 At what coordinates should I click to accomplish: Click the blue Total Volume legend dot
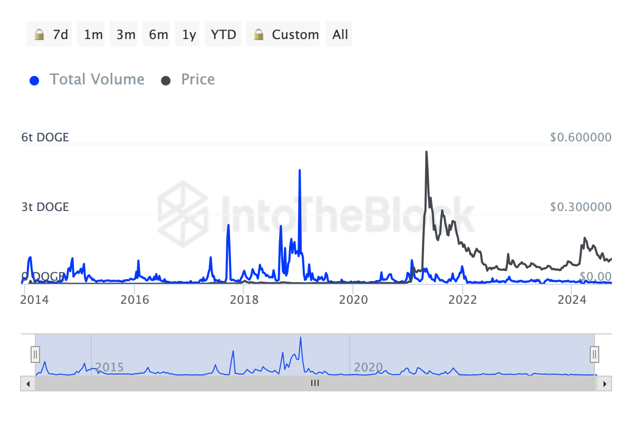click(x=35, y=81)
